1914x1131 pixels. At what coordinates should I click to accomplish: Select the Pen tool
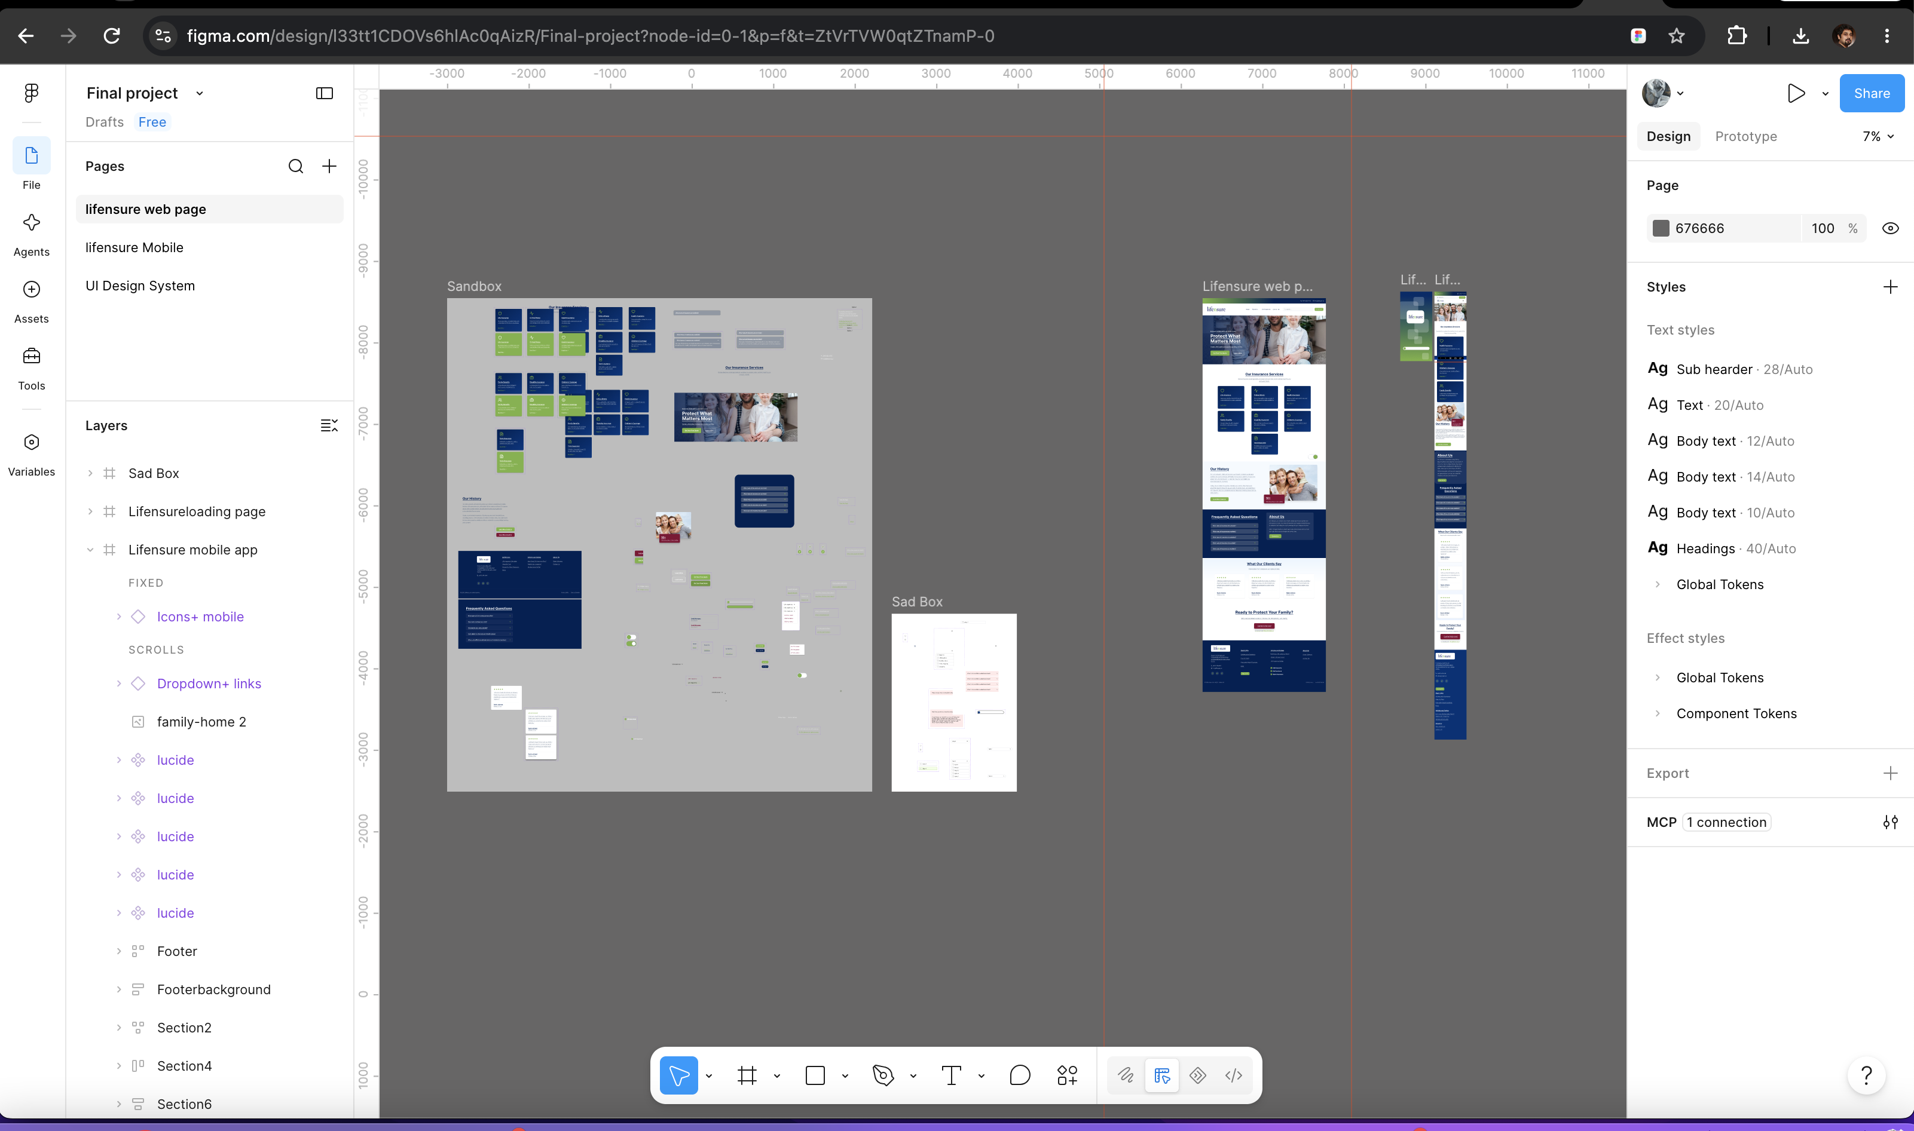click(x=883, y=1075)
